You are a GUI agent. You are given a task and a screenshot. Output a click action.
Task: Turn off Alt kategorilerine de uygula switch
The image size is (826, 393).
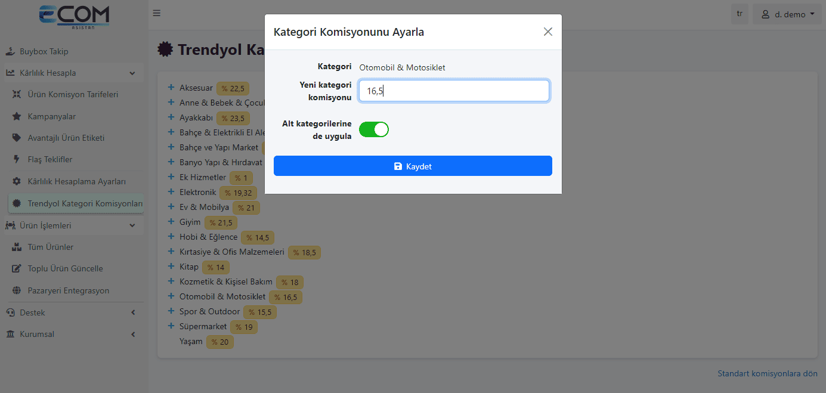point(374,129)
